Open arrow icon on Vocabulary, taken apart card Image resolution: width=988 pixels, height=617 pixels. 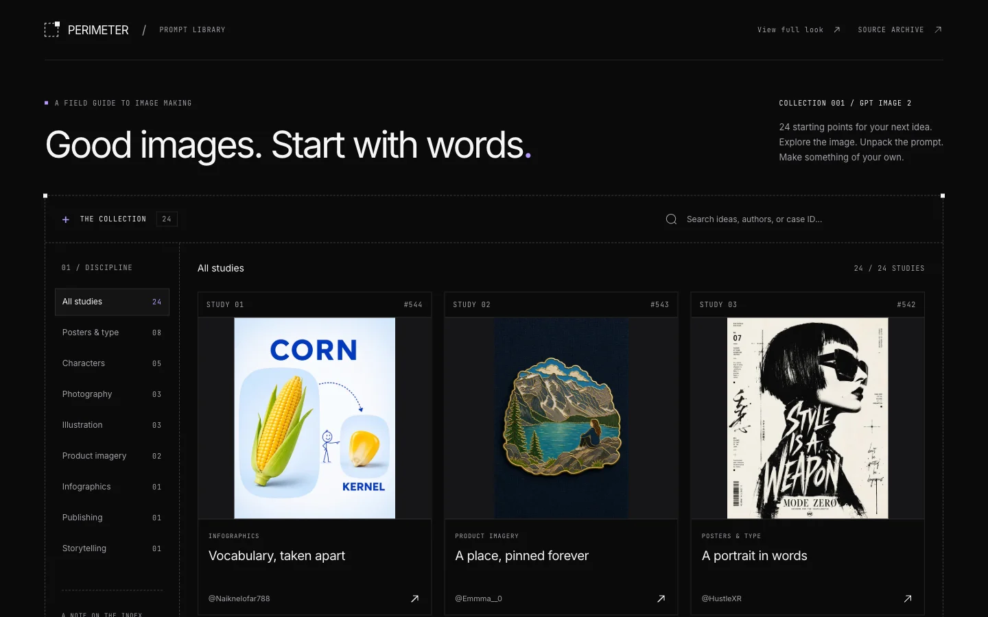coord(414,598)
